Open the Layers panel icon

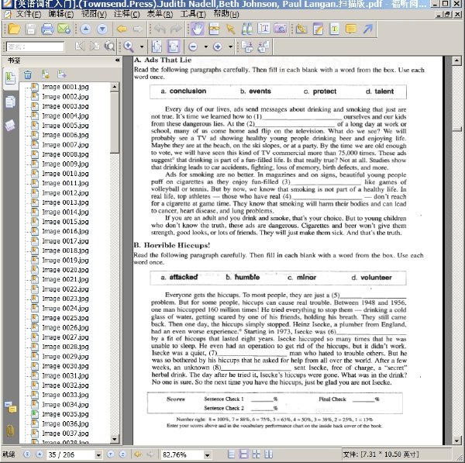[10, 125]
